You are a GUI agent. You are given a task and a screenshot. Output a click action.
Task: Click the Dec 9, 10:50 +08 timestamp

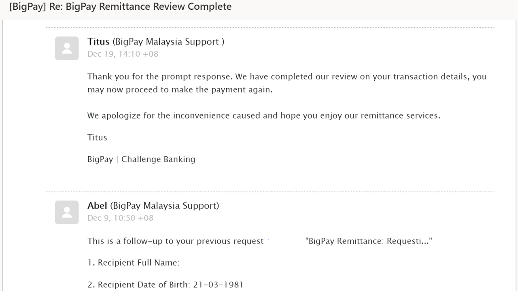pyautogui.click(x=120, y=218)
